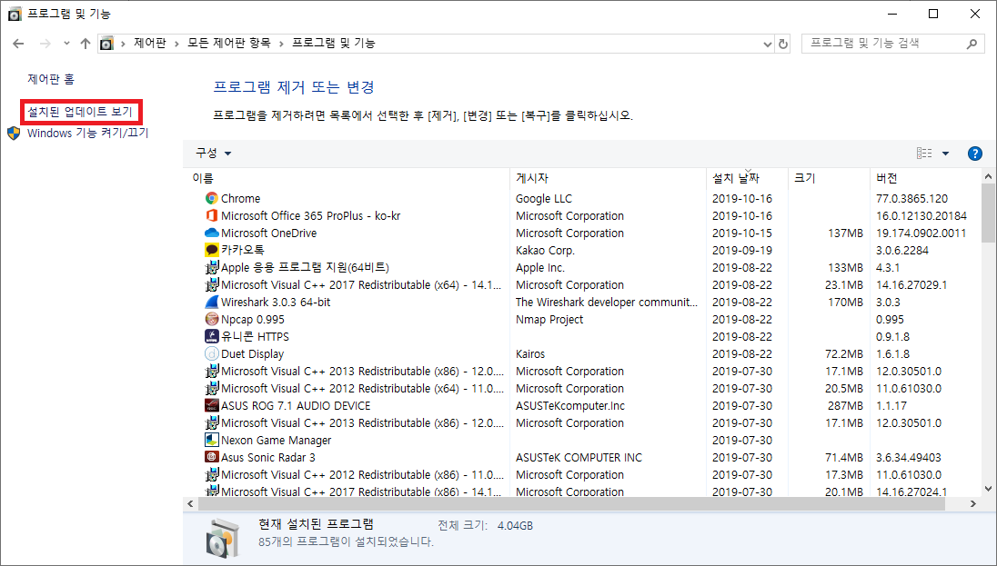997x566 pixels.
Task: Click the 137MB size cell
Action: point(845,233)
